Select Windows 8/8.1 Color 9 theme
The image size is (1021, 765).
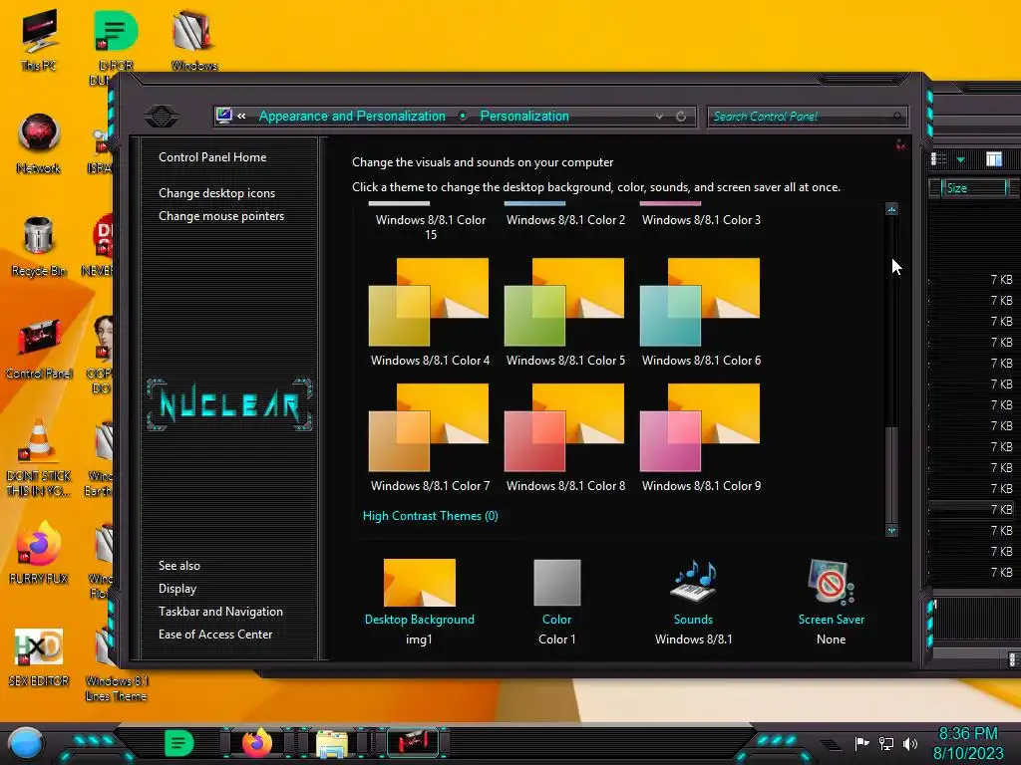701,437
